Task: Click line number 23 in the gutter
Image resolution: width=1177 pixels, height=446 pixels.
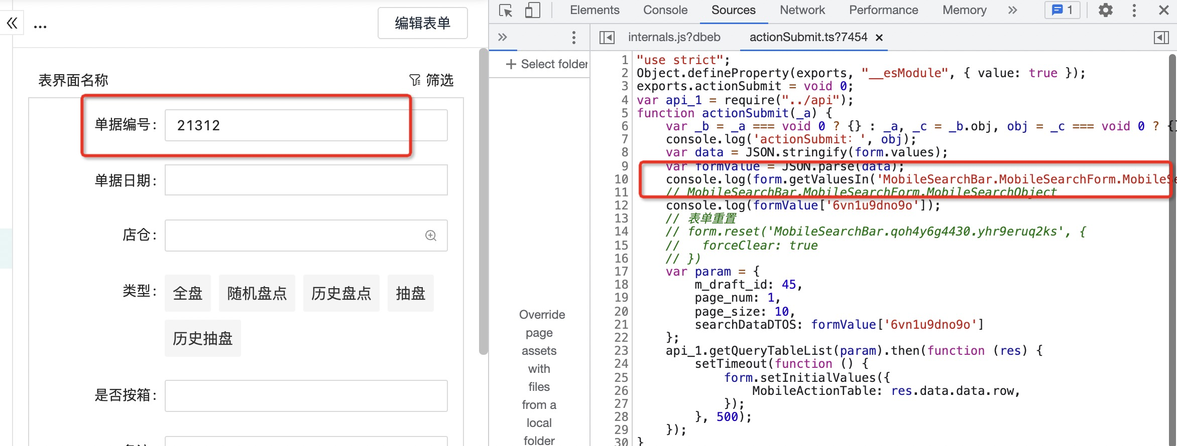Action: pyautogui.click(x=621, y=351)
